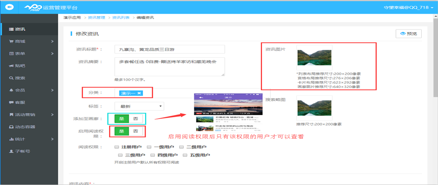Open the user account dropdown at top right
Viewport: 438px width, 185px height.
click(x=407, y=7)
